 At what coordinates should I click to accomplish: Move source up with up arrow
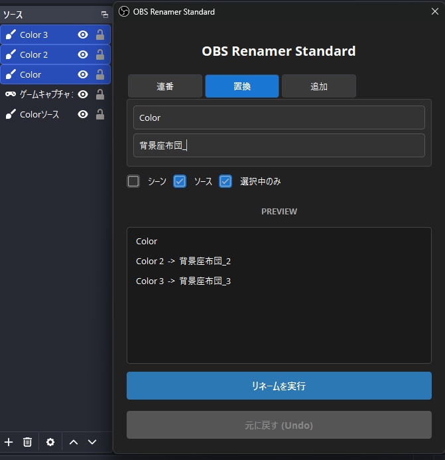pyautogui.click(x=74, y=442)
